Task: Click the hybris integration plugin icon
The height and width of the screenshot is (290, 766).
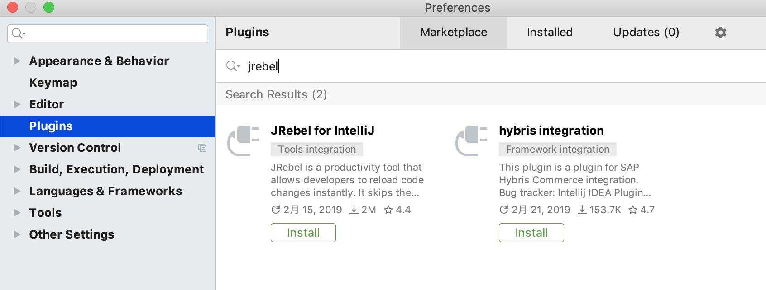Action: [471, 140]
